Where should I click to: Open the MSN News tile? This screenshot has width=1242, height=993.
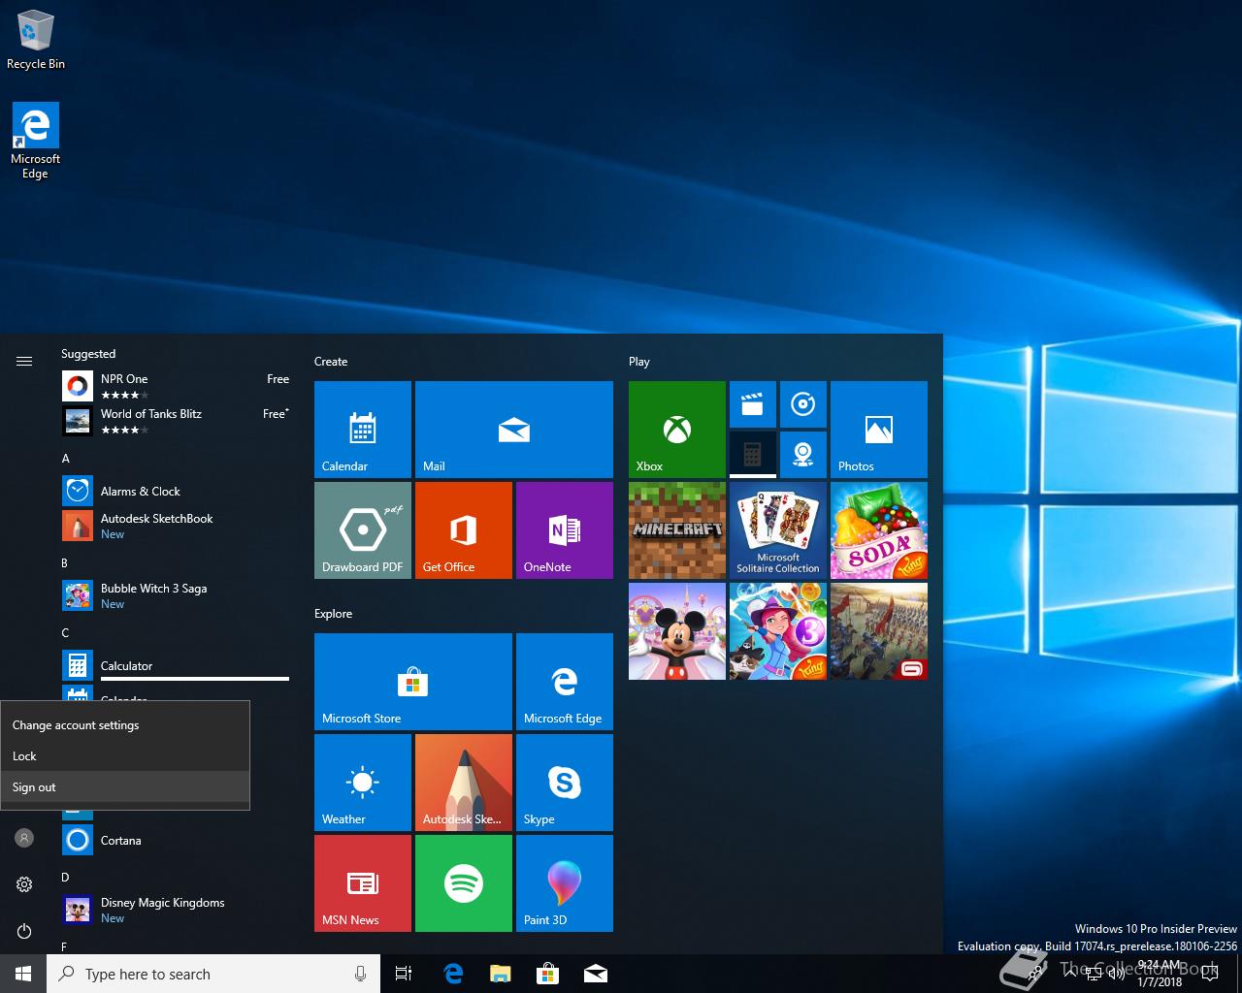pyautogui.click(x=363, y=883)
